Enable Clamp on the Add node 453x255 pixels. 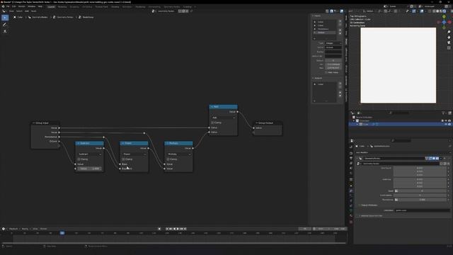tap(212, 123)
